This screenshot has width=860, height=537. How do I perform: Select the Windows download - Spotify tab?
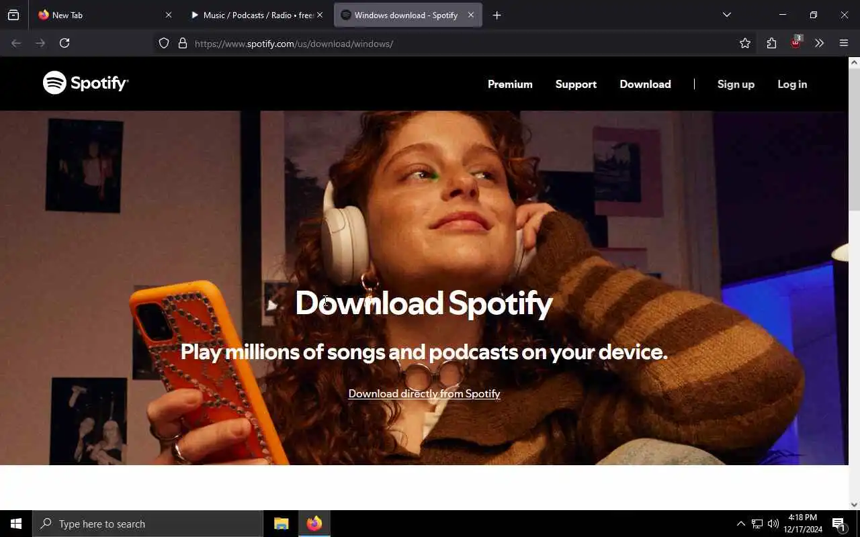coord(408,15)
